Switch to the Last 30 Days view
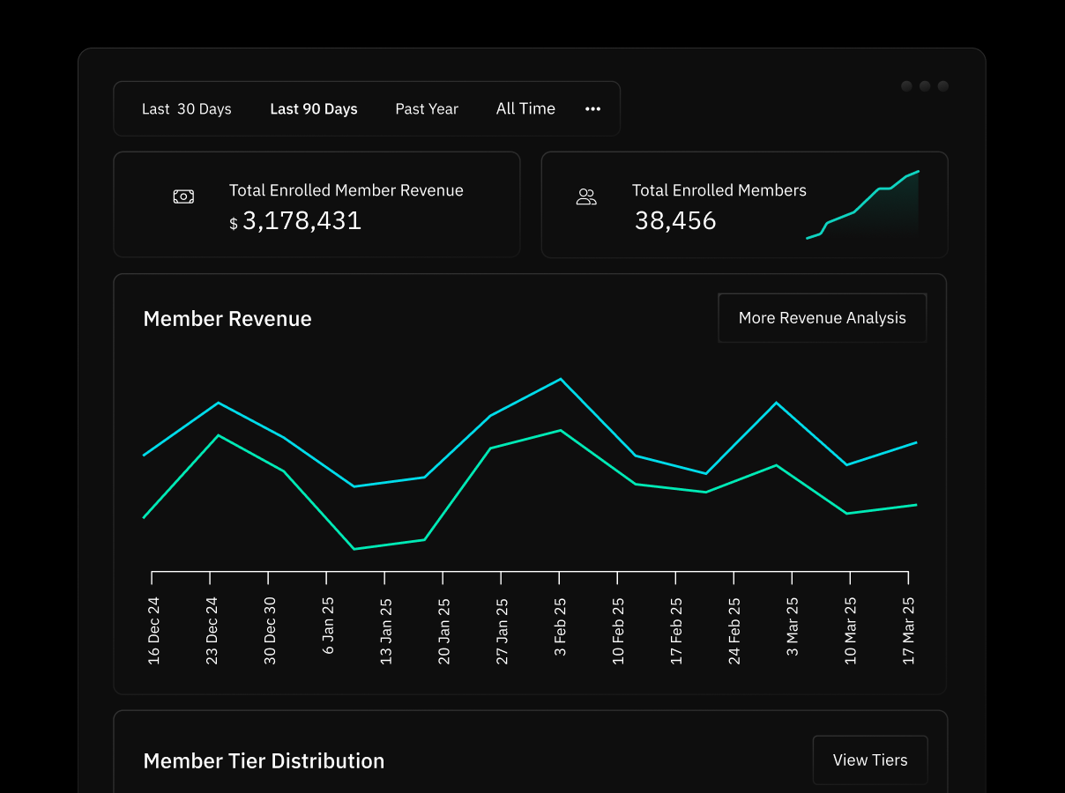Viewport: 1065px width, 793px height. tap(186, 108)
